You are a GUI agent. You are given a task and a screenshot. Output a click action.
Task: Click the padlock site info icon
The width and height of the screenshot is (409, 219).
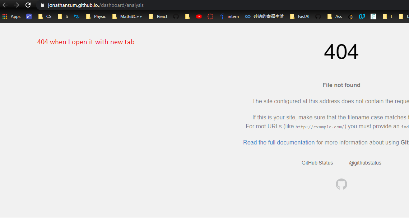tap(42, 5)
